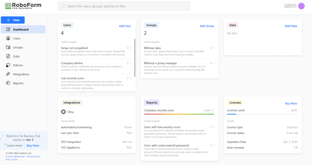
Task: Expand Users with compromised passwords chevron
Action: pos(214,145)
